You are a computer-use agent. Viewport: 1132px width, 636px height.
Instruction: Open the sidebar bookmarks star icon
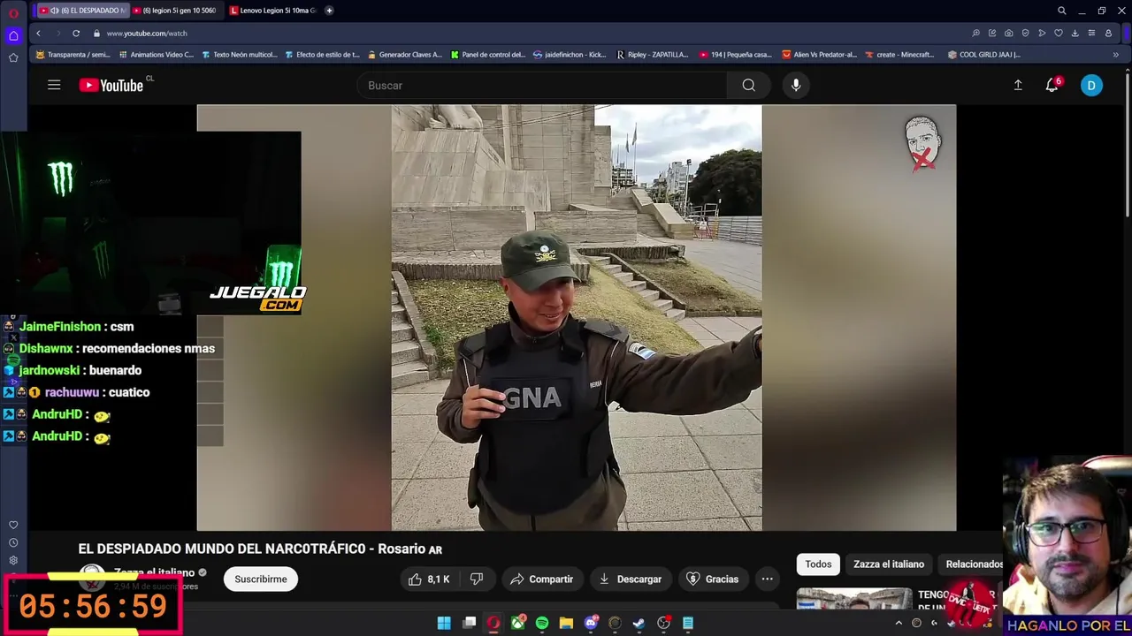point(13,57)
